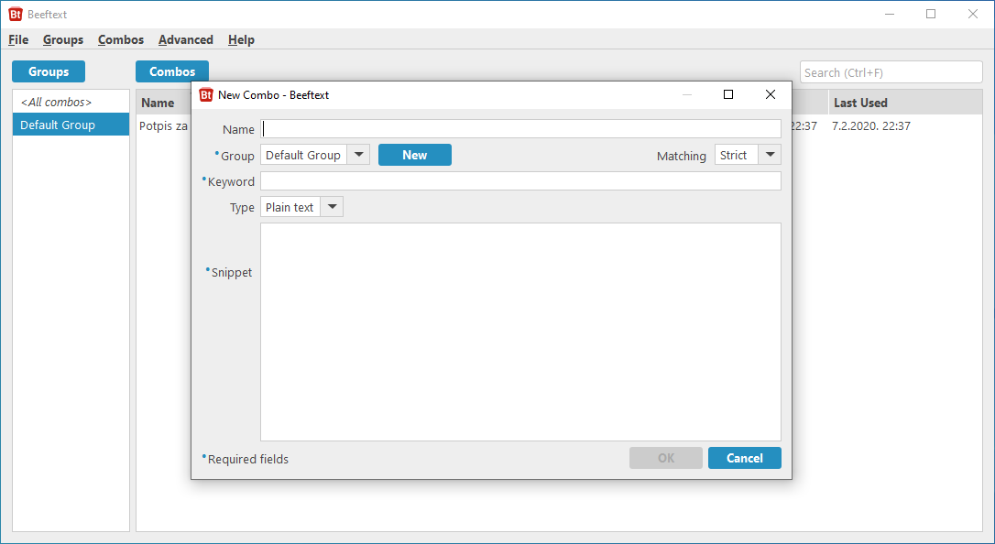Click the New Combo - Beeftext dialog title

pos(274,95)
